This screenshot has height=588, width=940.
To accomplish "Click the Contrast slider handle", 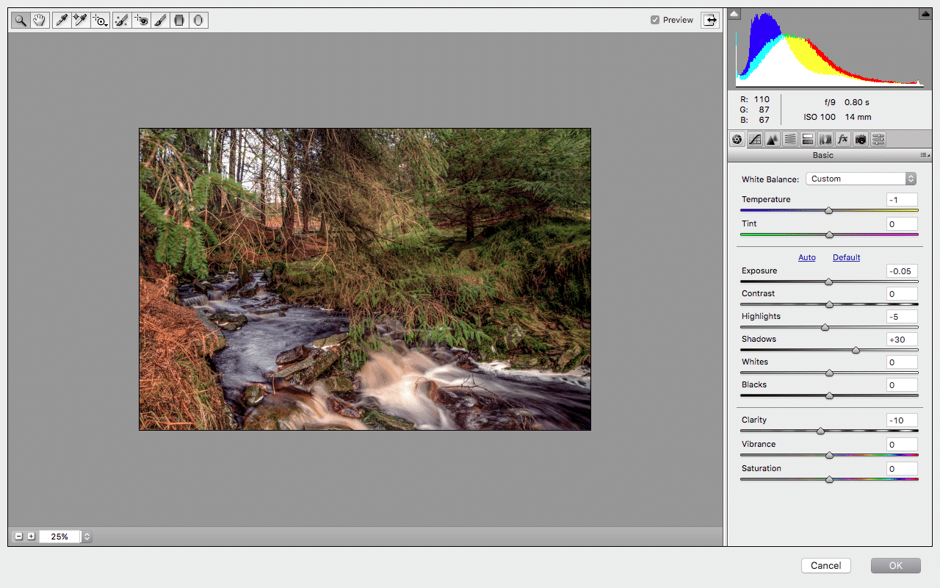I will pyautogui.click(x=829, y=304).
